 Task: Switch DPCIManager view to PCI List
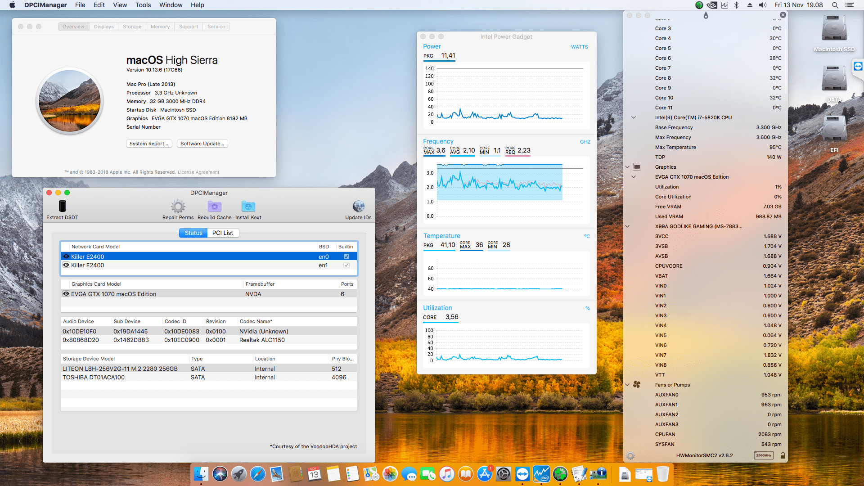click(223, 233)
